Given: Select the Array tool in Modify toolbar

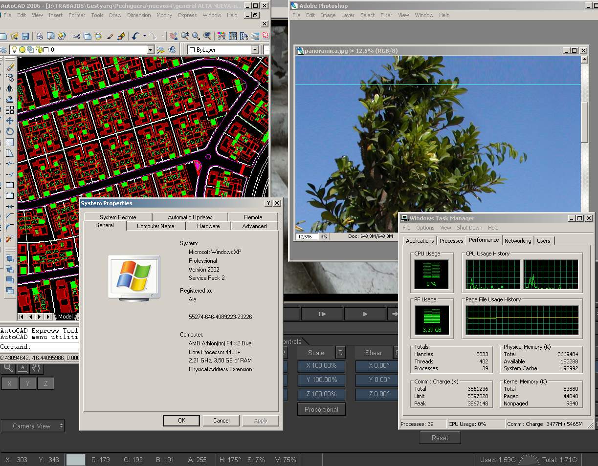Looking at the screenshot, I should coord(9,110).
